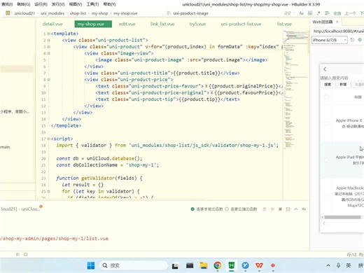Switch to the list.vue tab
Screen dimensions: 364x273
[284, 24]
